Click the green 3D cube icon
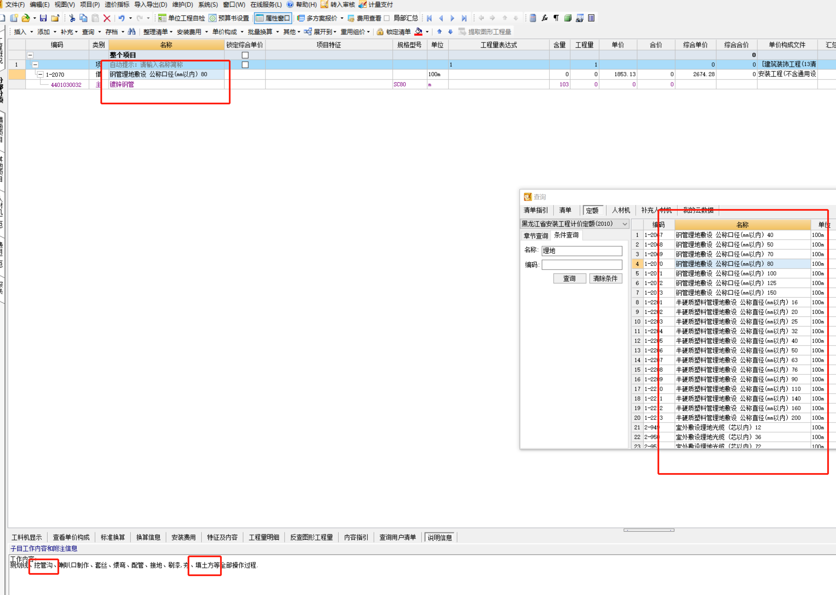This screenshot has height=595, width=836. click(568, 18)
